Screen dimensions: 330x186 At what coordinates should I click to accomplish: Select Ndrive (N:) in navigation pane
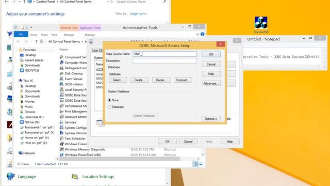[x=32, y=122]
